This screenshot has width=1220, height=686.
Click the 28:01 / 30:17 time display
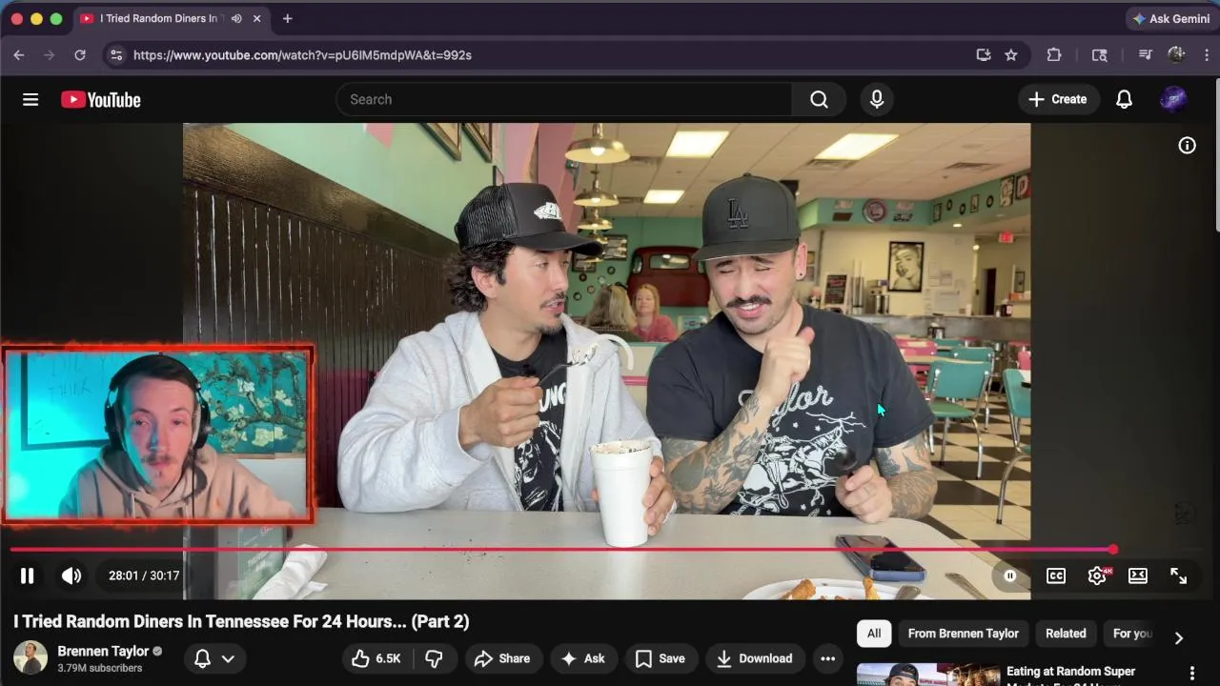click(x=144, y=575)
